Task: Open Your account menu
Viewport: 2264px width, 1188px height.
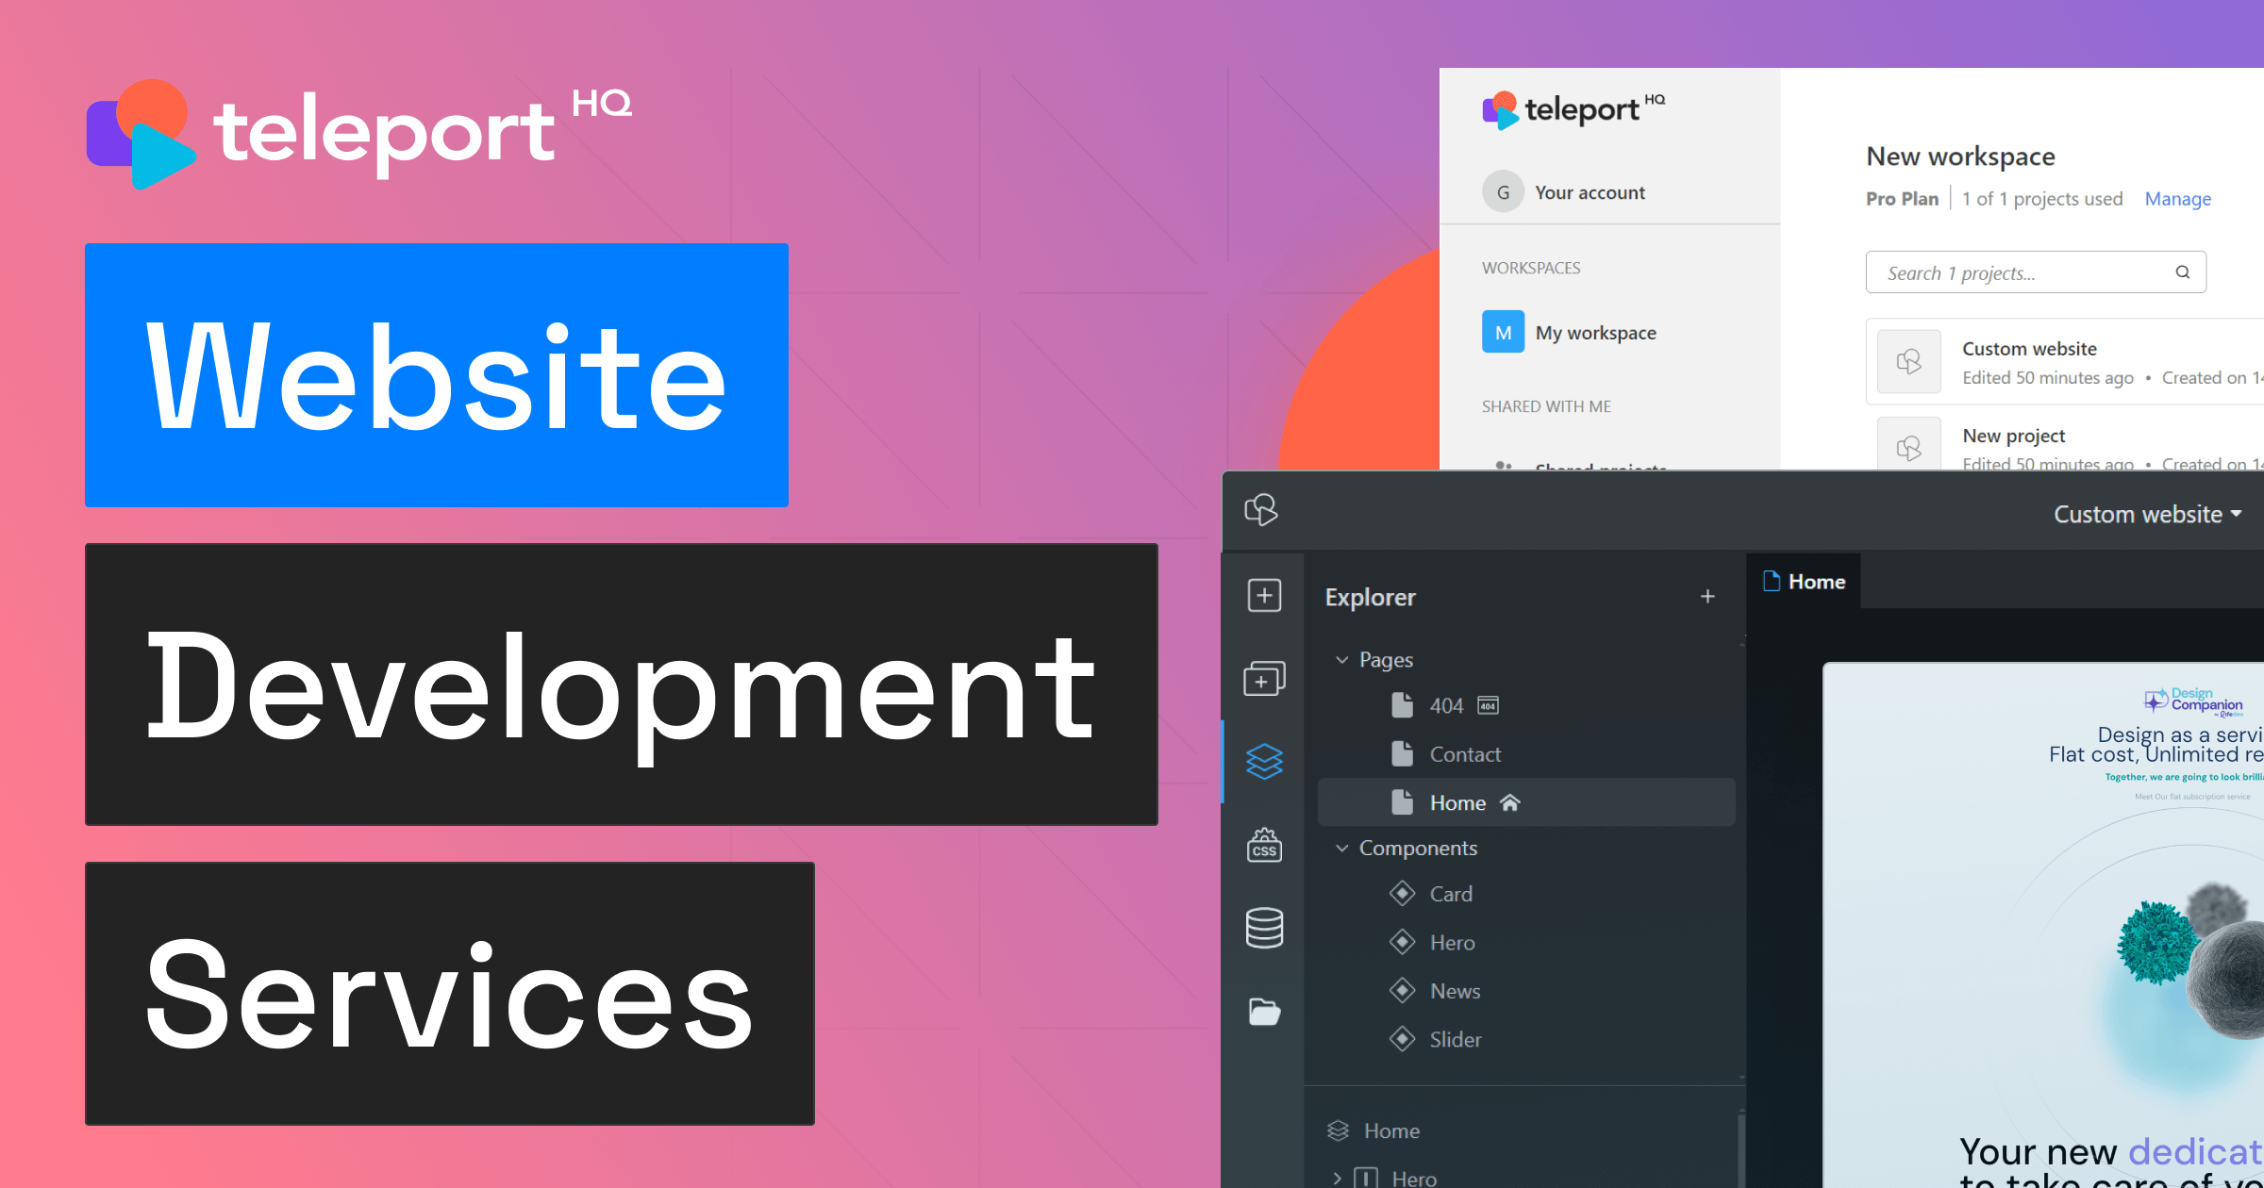Action: pos(1590,191)
